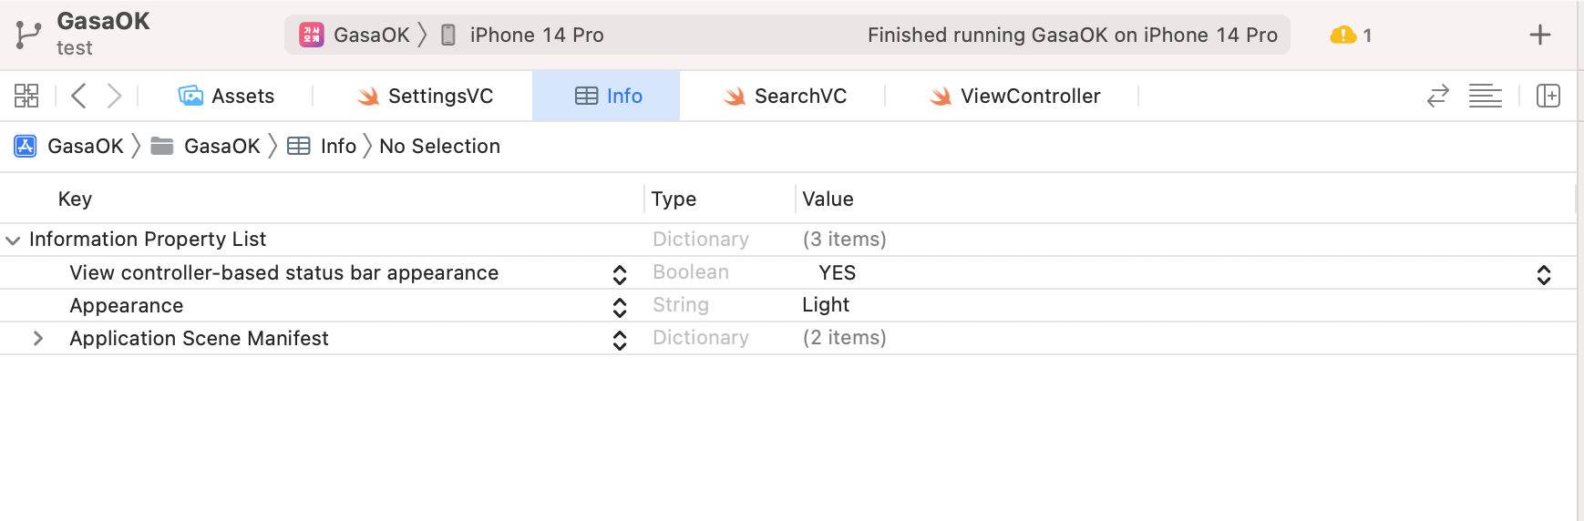Screen dimensions: 1584x521
Task: Switch to the Assets tab
Action: tap(226, 96)
